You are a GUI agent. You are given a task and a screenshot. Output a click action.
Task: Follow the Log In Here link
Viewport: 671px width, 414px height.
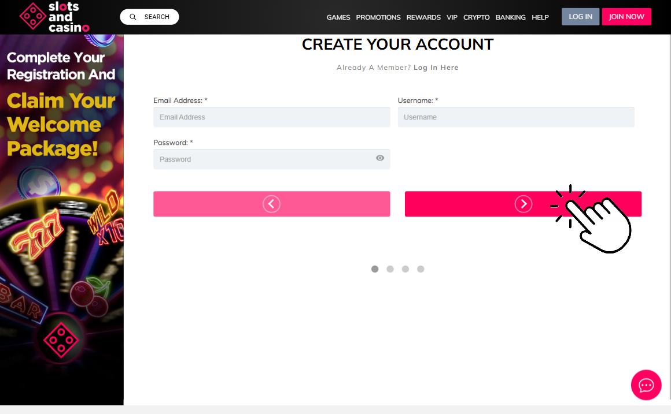click(436, 68)
